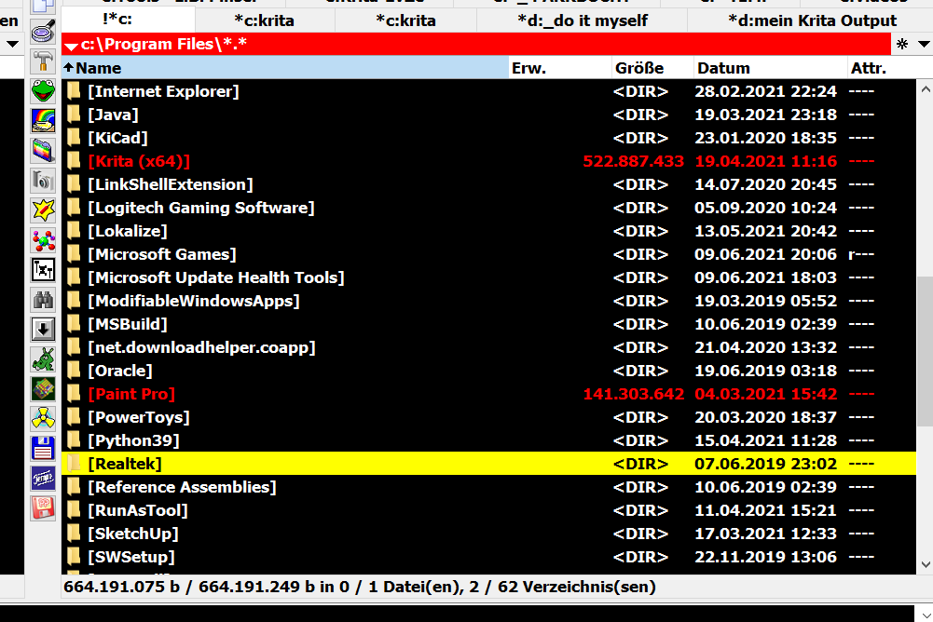
Task: Select the [Python39] folder
Action: [x=488, y=440]
